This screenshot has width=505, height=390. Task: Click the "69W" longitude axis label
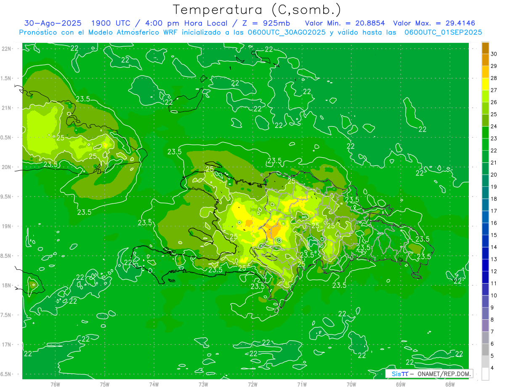point(401,384)
